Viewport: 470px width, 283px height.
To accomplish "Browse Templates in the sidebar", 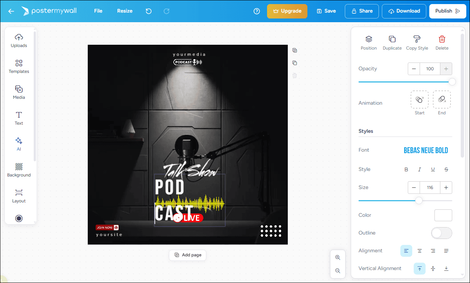I will coord(19,66).
